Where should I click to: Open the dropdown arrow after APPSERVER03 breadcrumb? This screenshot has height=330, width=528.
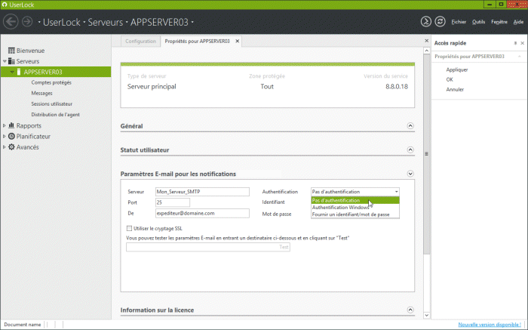pyautogui.click(x=192, y=22)
